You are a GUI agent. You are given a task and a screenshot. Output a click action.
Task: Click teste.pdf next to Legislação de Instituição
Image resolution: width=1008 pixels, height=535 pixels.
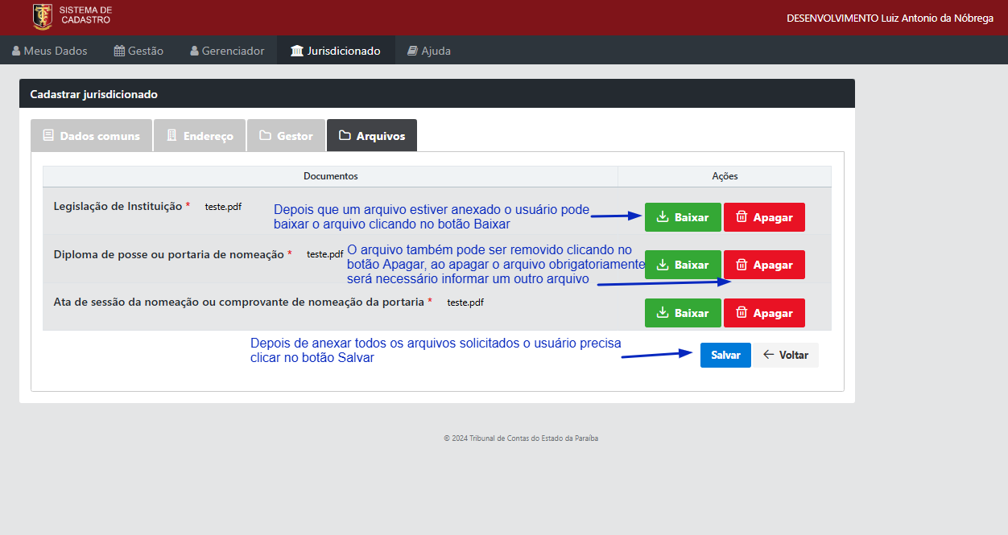pos(223,207)
